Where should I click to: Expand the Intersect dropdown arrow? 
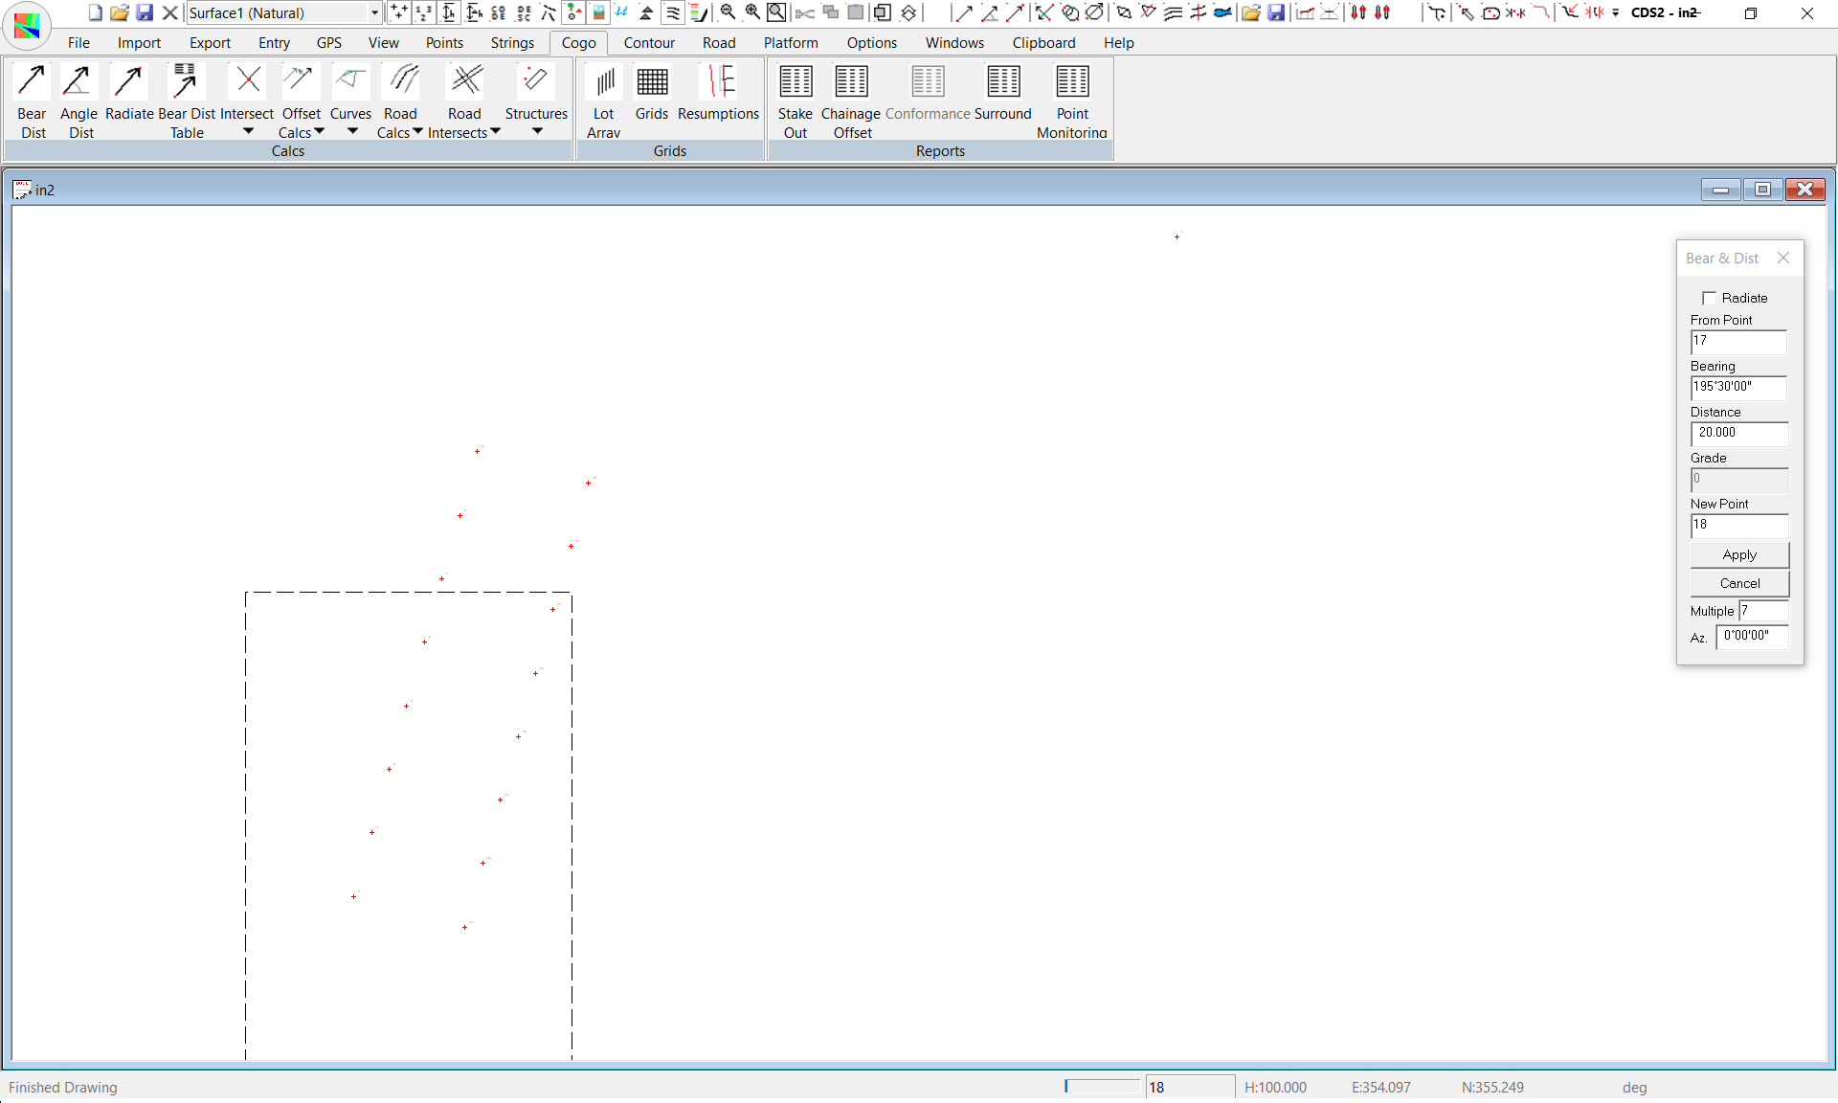(248, 131)
